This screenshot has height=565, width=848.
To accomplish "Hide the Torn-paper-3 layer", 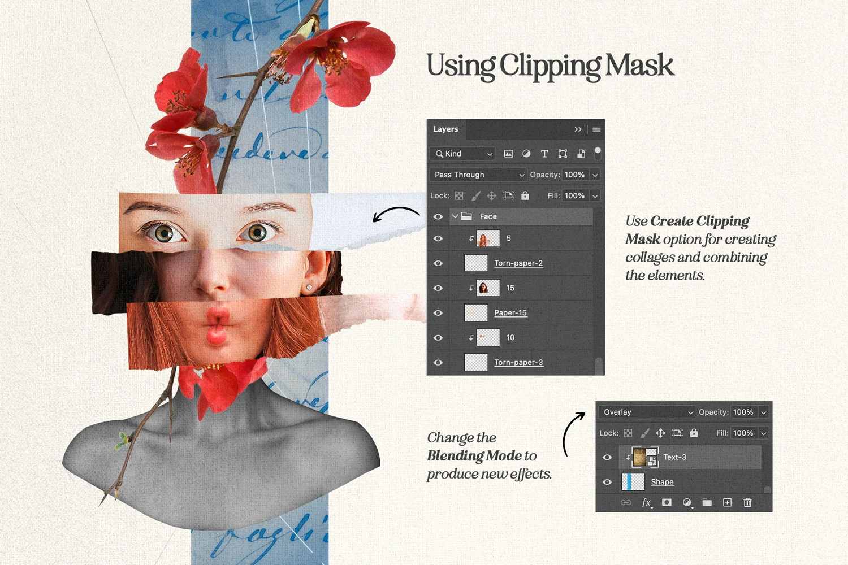I will tap(438, 363).
